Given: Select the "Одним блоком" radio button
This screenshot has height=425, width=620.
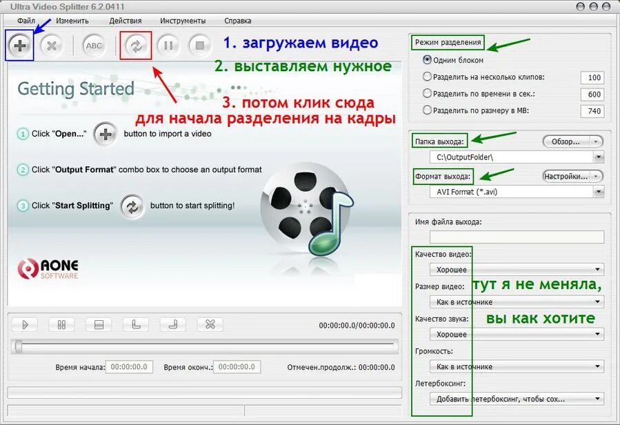Looking at the screenshot, I should tap(429, 59).
